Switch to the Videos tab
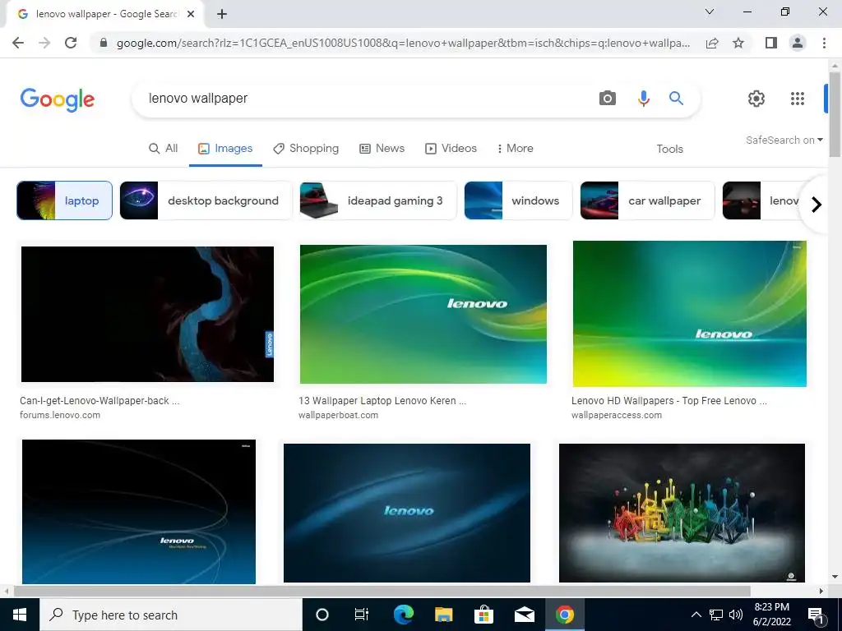This screenshot has width=842, height=631. (451, 149)
